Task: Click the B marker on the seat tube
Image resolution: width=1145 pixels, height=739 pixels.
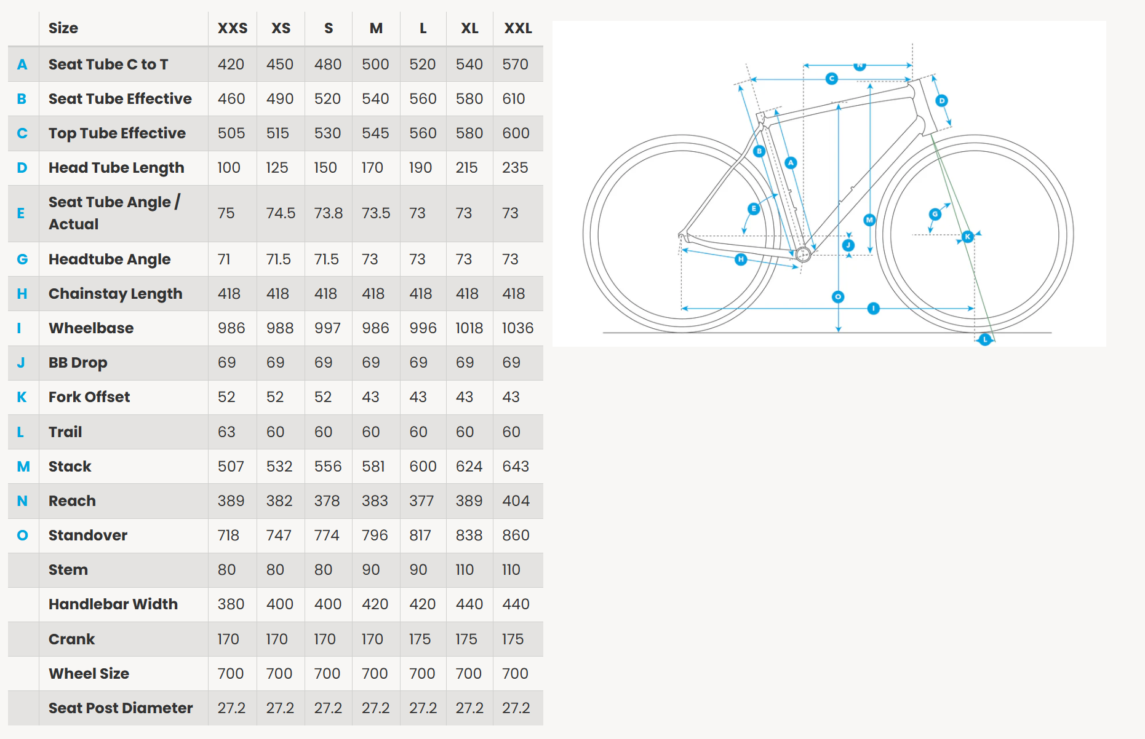Action: click(759, 151)
